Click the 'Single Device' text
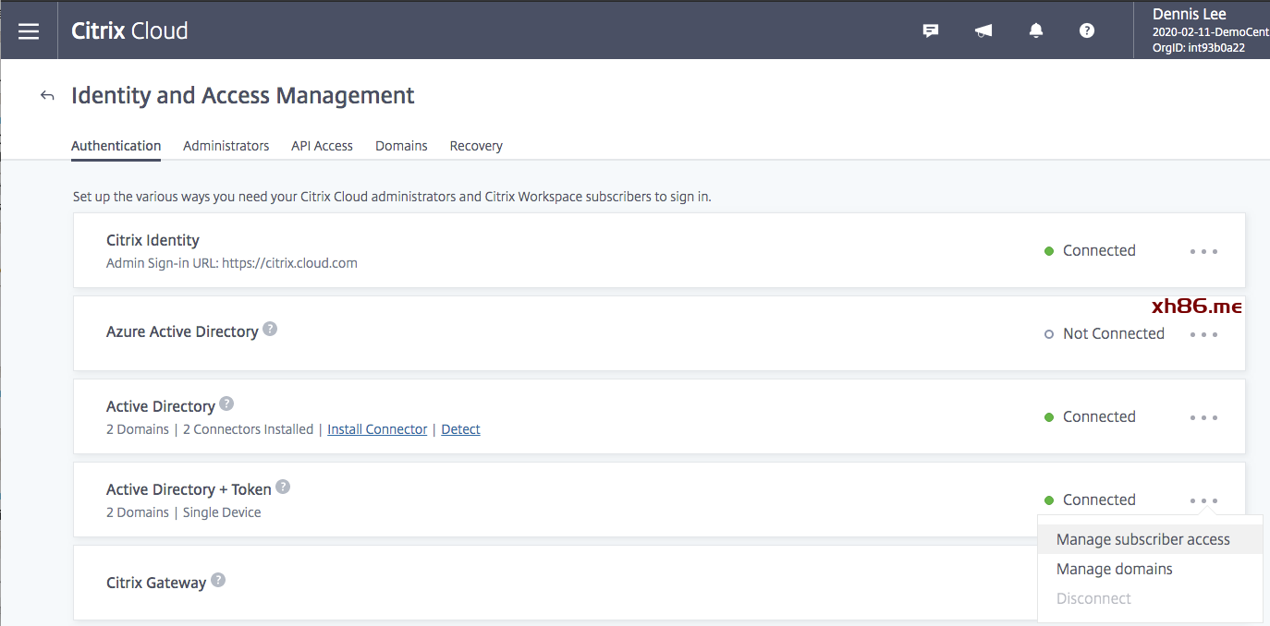The width and height of the screenshot is (1270, 626). pyautogui.click(x=222, y=512)
